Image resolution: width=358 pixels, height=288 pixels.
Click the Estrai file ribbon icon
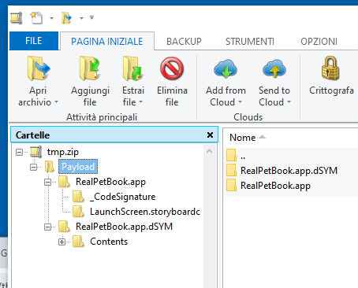click(x=132, y=68)
